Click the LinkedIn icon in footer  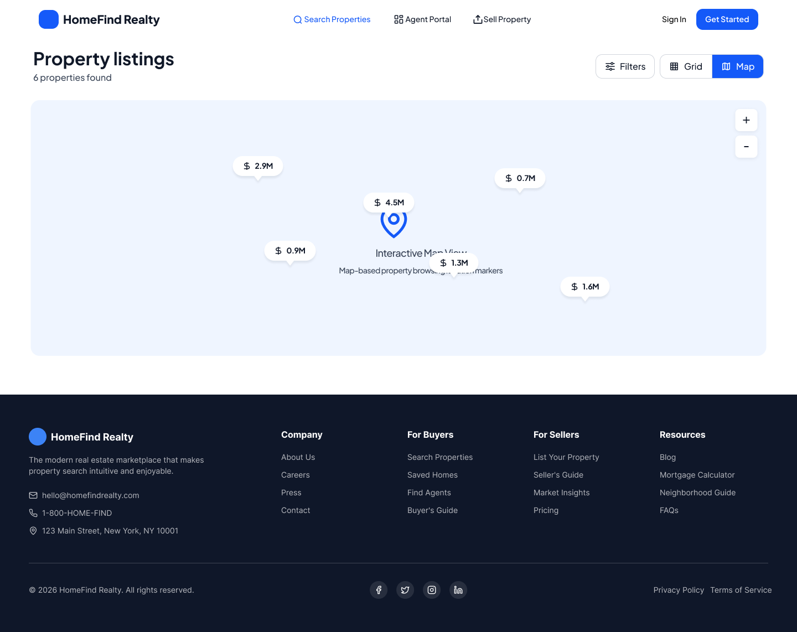tap(458, 590)
